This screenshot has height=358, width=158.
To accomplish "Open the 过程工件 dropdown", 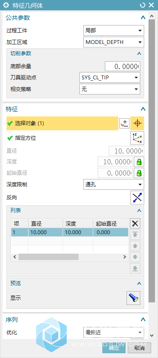I will pyautogui.click(x=114, y=31).
